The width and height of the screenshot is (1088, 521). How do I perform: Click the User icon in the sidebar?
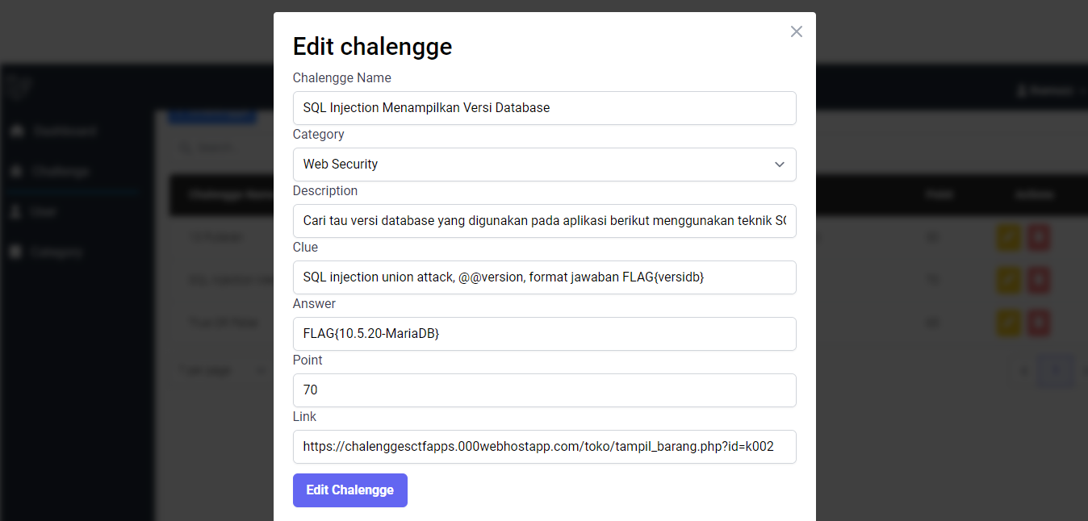(x=18, y=211)
